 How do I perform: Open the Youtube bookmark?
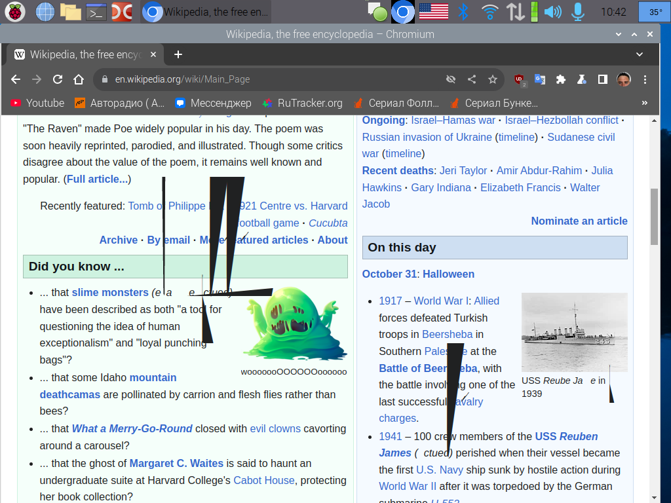tap(37, 103)
